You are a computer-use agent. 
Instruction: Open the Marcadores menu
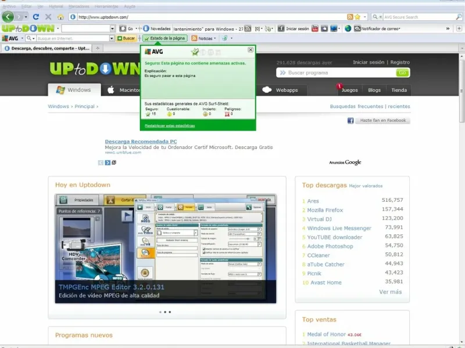point(78,6)
